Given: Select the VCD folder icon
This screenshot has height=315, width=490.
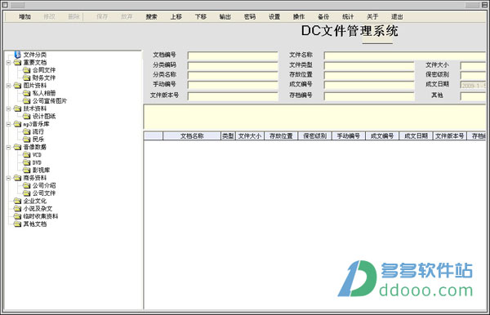Looking at the screenshot, I should tap(27, 154).
